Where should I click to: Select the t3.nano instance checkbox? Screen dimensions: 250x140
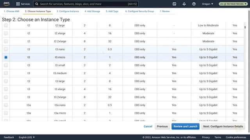pyautogui.click(x=6, y=49)
